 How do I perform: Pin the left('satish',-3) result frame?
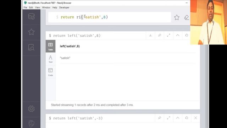point(160,118)
